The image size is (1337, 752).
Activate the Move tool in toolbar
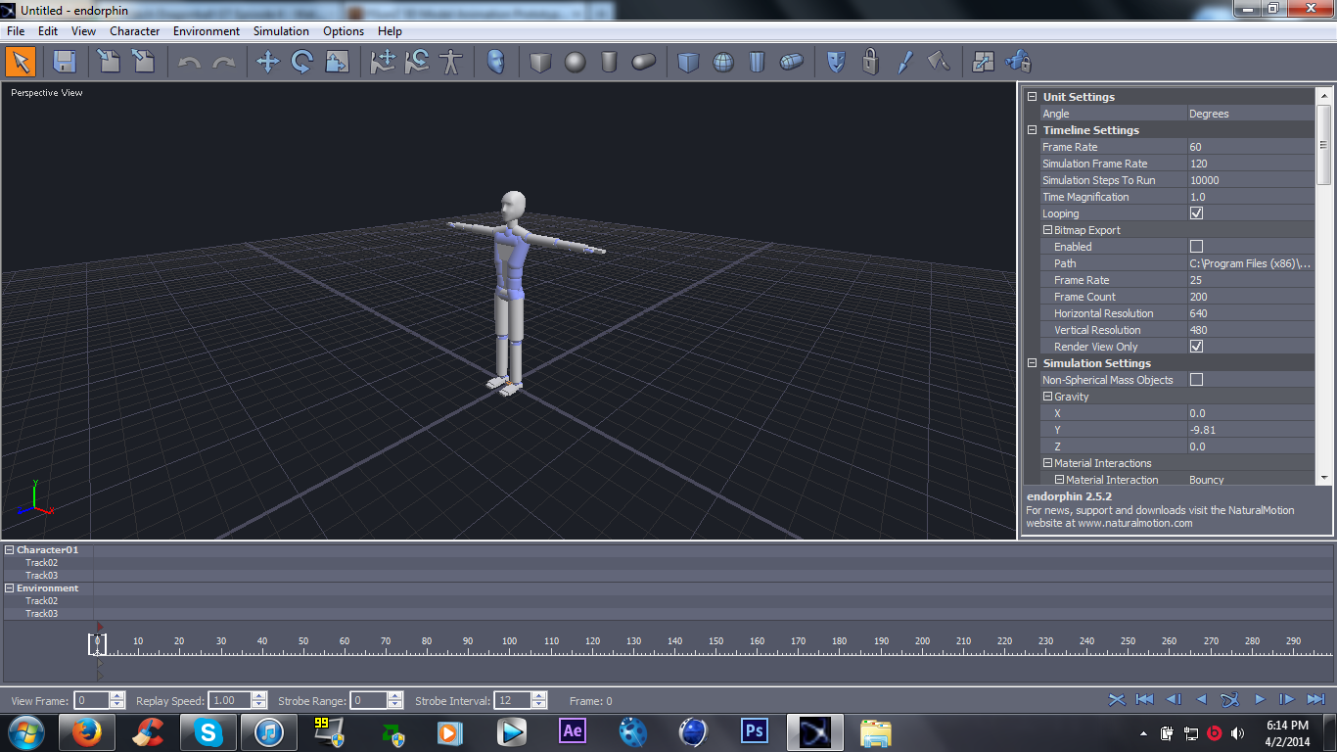267,62
